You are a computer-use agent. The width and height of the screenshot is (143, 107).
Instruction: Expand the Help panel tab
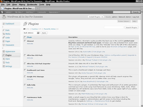pyautogui.click(x=135, y=21)
